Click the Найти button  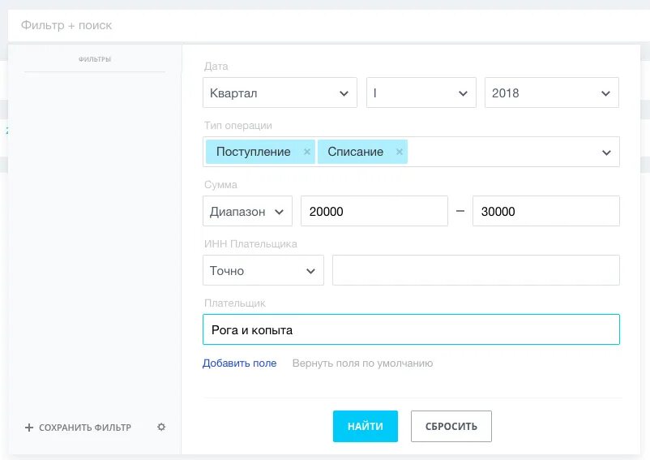click(x=366, y=427)
